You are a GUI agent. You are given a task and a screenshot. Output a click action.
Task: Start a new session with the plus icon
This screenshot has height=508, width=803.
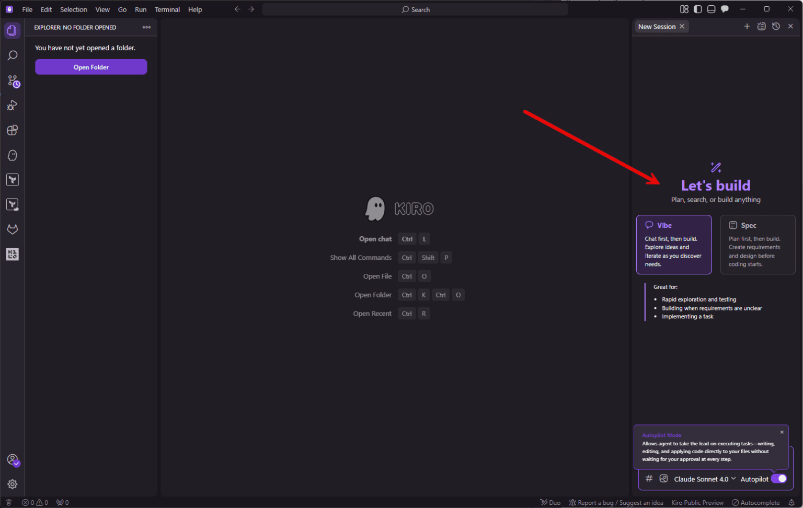click(x=747, y=26)
